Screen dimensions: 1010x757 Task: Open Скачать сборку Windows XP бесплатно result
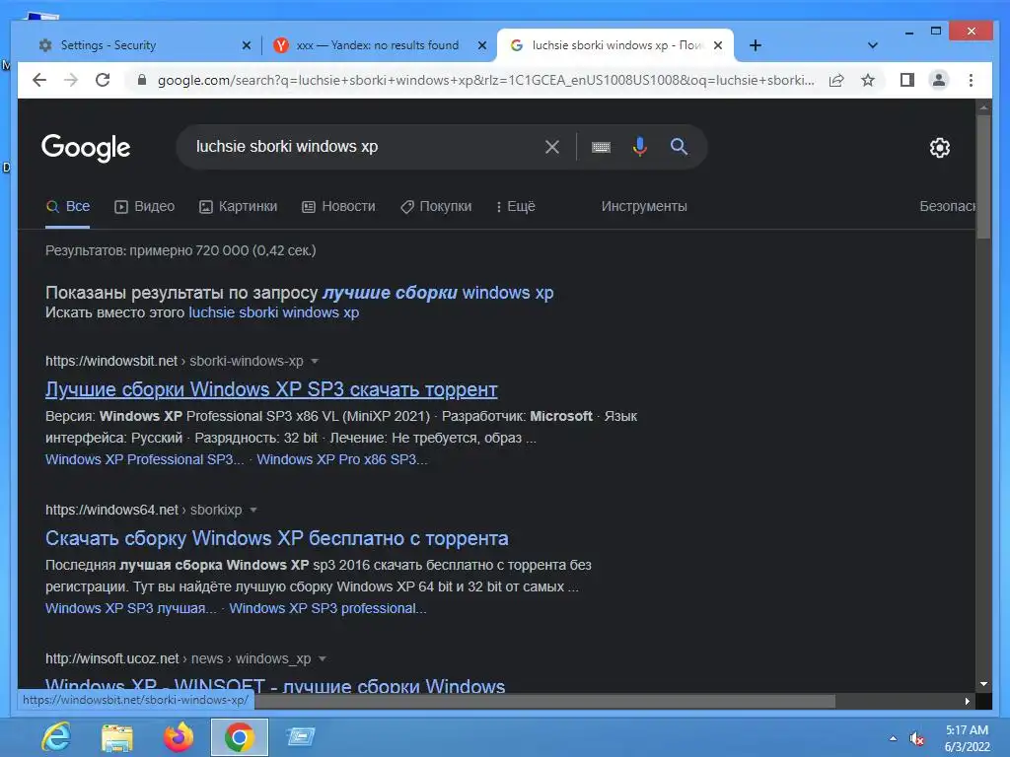tap(277, 538)
